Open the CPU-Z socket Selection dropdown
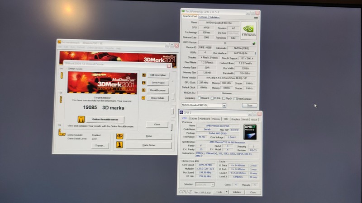 [212, 185]
